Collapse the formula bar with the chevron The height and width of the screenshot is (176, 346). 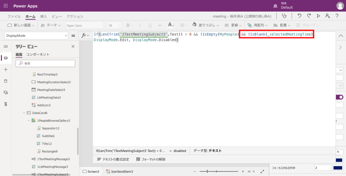(x=341, y=36)
